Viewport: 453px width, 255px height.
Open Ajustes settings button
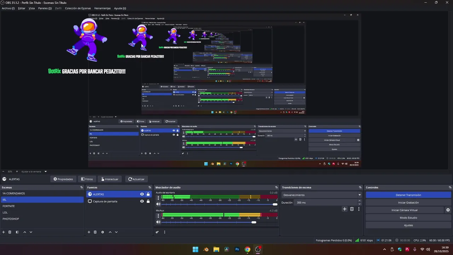tap(408, 225)
